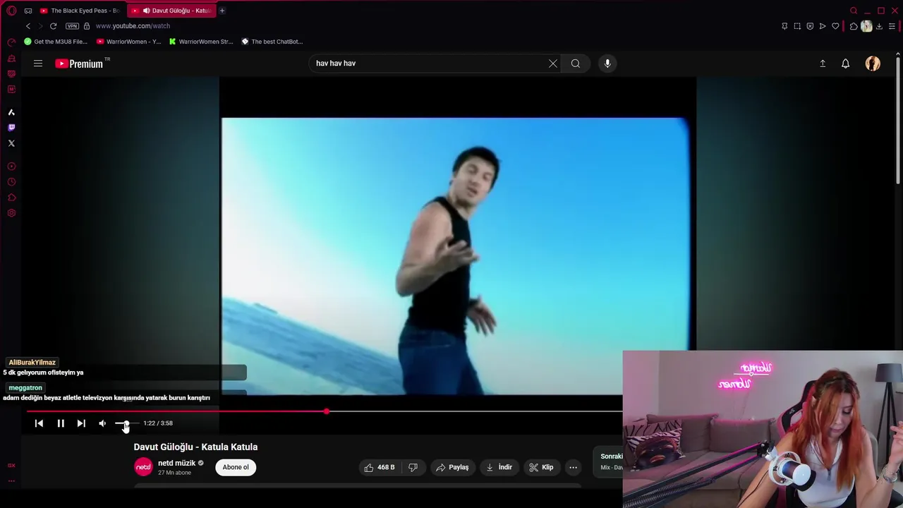This screenshot has height=508, width=903.
Task: Open YouTube hamburger guide menu
Action: coord(38,64)
